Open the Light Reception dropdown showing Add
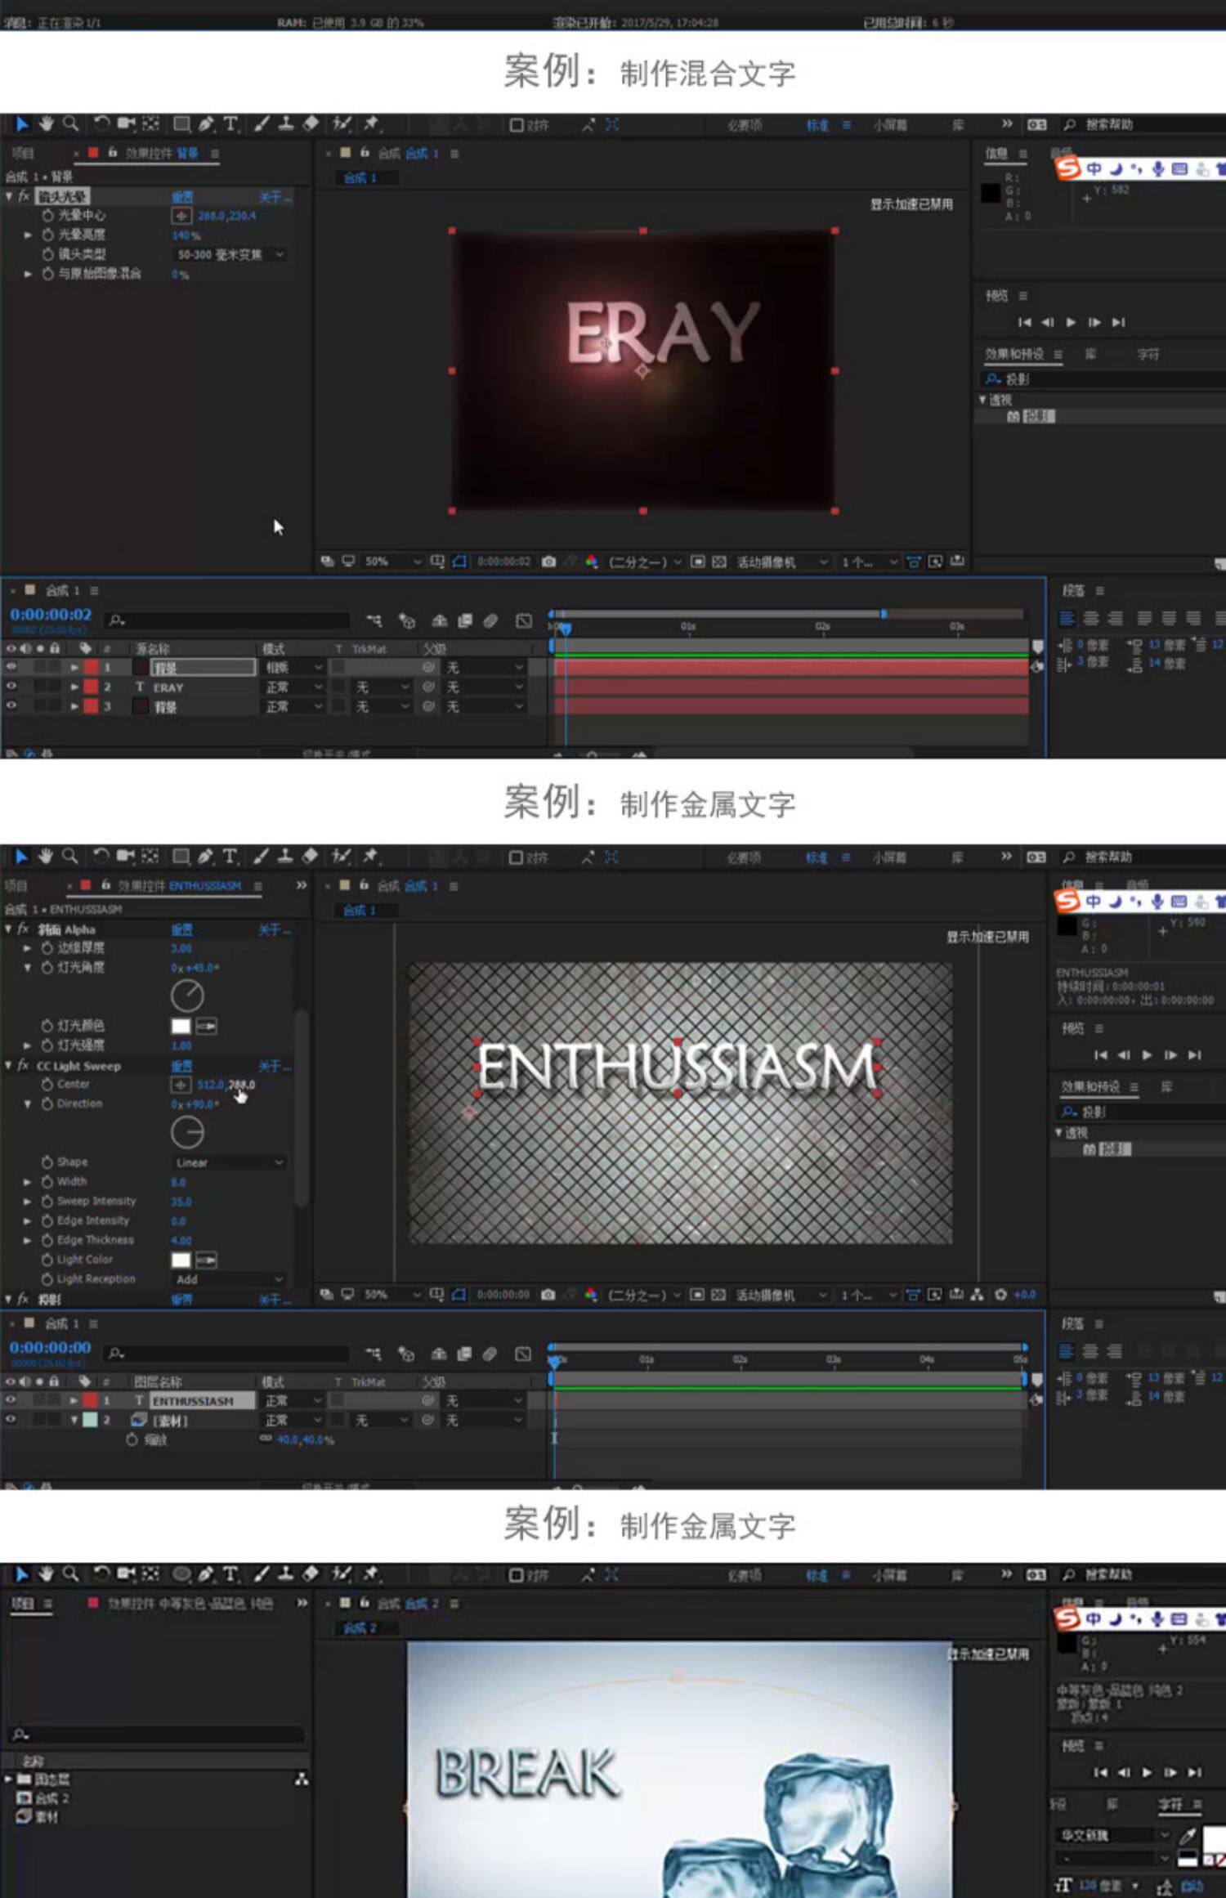Image resolution: width=1226 pixels, height=1898 pixels. (x=229, y=1279)
